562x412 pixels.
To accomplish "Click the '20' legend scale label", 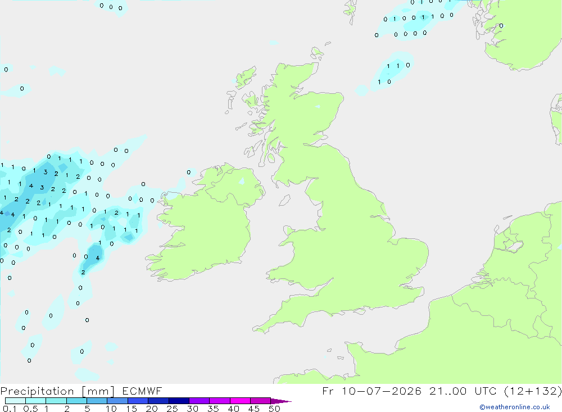I will point(152,409).
